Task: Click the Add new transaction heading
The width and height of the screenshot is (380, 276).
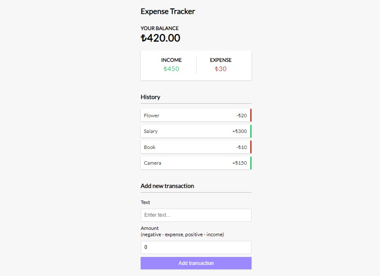Action: pos(167,186)
